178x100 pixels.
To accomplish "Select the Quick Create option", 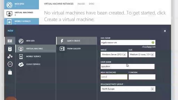I will pos(77,41).
